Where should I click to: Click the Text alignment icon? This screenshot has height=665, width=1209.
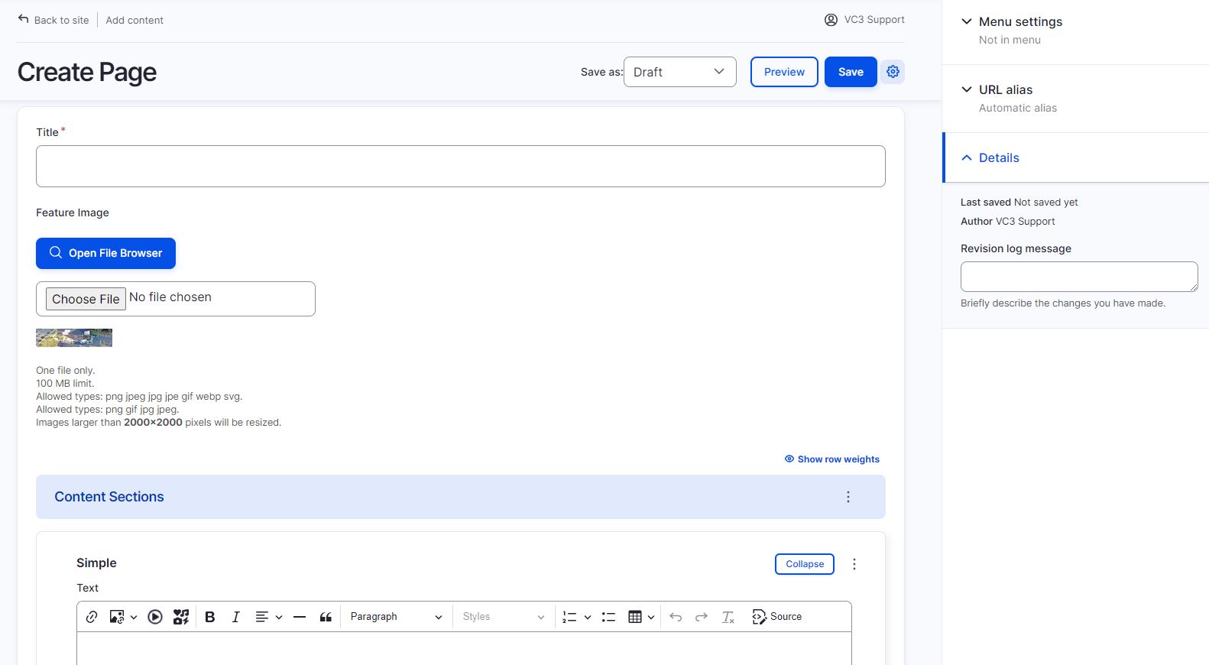click(261, 617)
